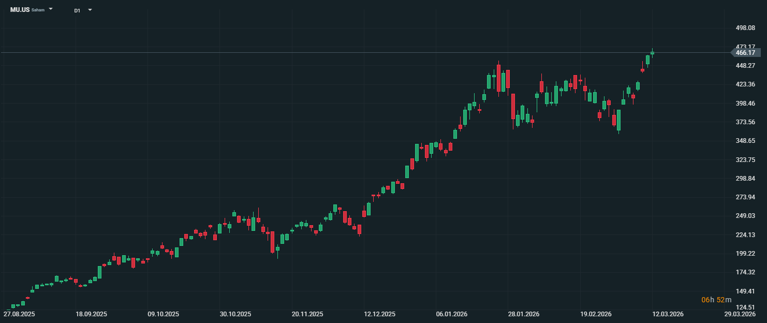Screen dimensions: 767x323
Task: Open the MU.US symbol dropdown arrow
Action: [51, 9]
